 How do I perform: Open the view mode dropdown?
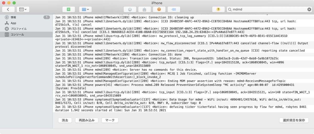click(x=23, y=9)
